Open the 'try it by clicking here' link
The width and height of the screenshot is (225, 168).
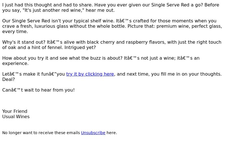[90, 74]
